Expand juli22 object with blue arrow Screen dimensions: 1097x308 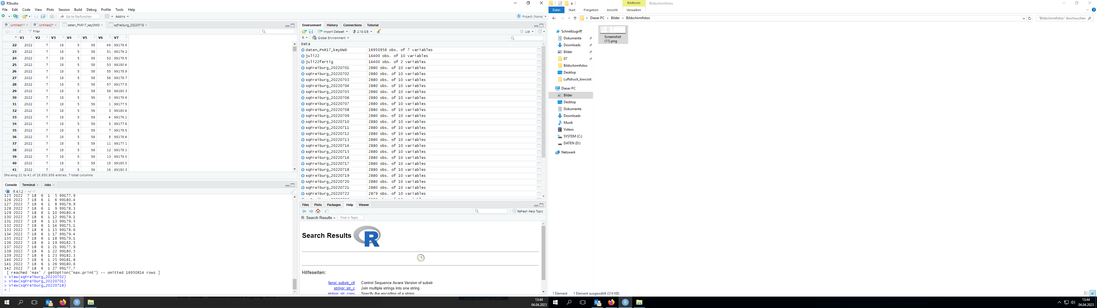(x=303, y=56)
